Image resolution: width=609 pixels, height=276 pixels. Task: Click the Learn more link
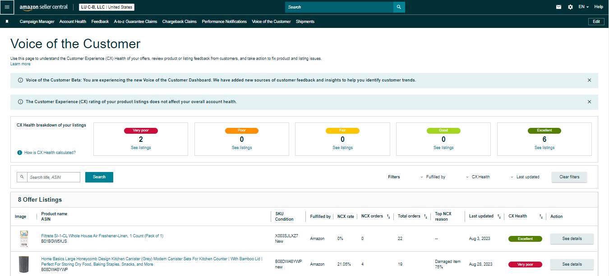20,64
